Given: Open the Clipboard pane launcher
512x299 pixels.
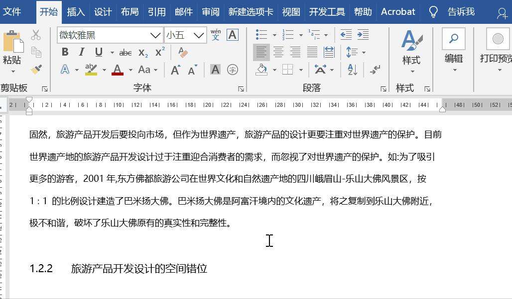Looking at the screenshot, I should pyautogui.click(x=45, y=88).
